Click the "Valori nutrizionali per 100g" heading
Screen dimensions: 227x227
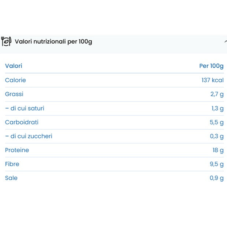pyautogui.click(x=53, y=41)
